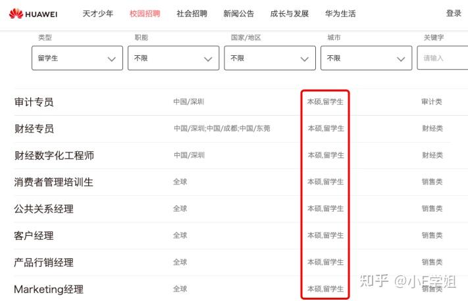Open the 产品行销经理 job listing
The image size is (468, 301).
(43, 262)
